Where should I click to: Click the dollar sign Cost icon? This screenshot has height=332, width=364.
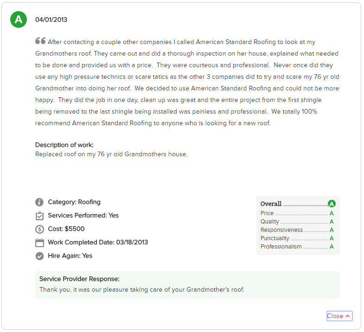coord(39,229)
